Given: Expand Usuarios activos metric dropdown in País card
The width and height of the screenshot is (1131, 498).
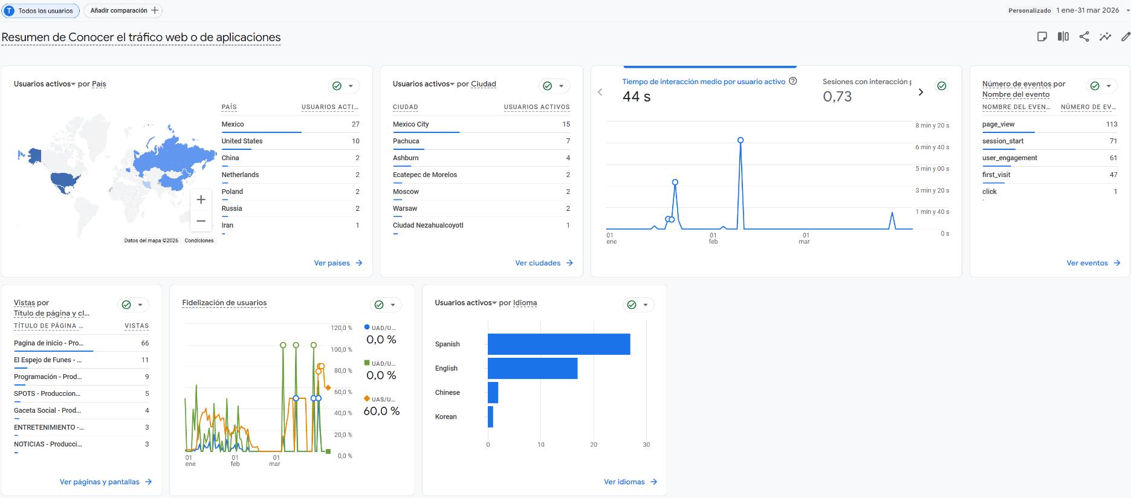Looking at the screenshot, I should pyautogui.click(x=73, y=84).
